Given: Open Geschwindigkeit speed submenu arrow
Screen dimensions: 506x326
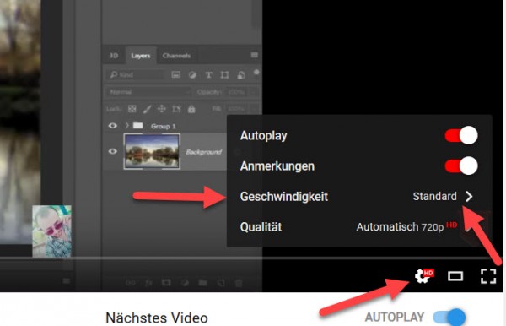Looking at the screenshot, I should [469, 197].
